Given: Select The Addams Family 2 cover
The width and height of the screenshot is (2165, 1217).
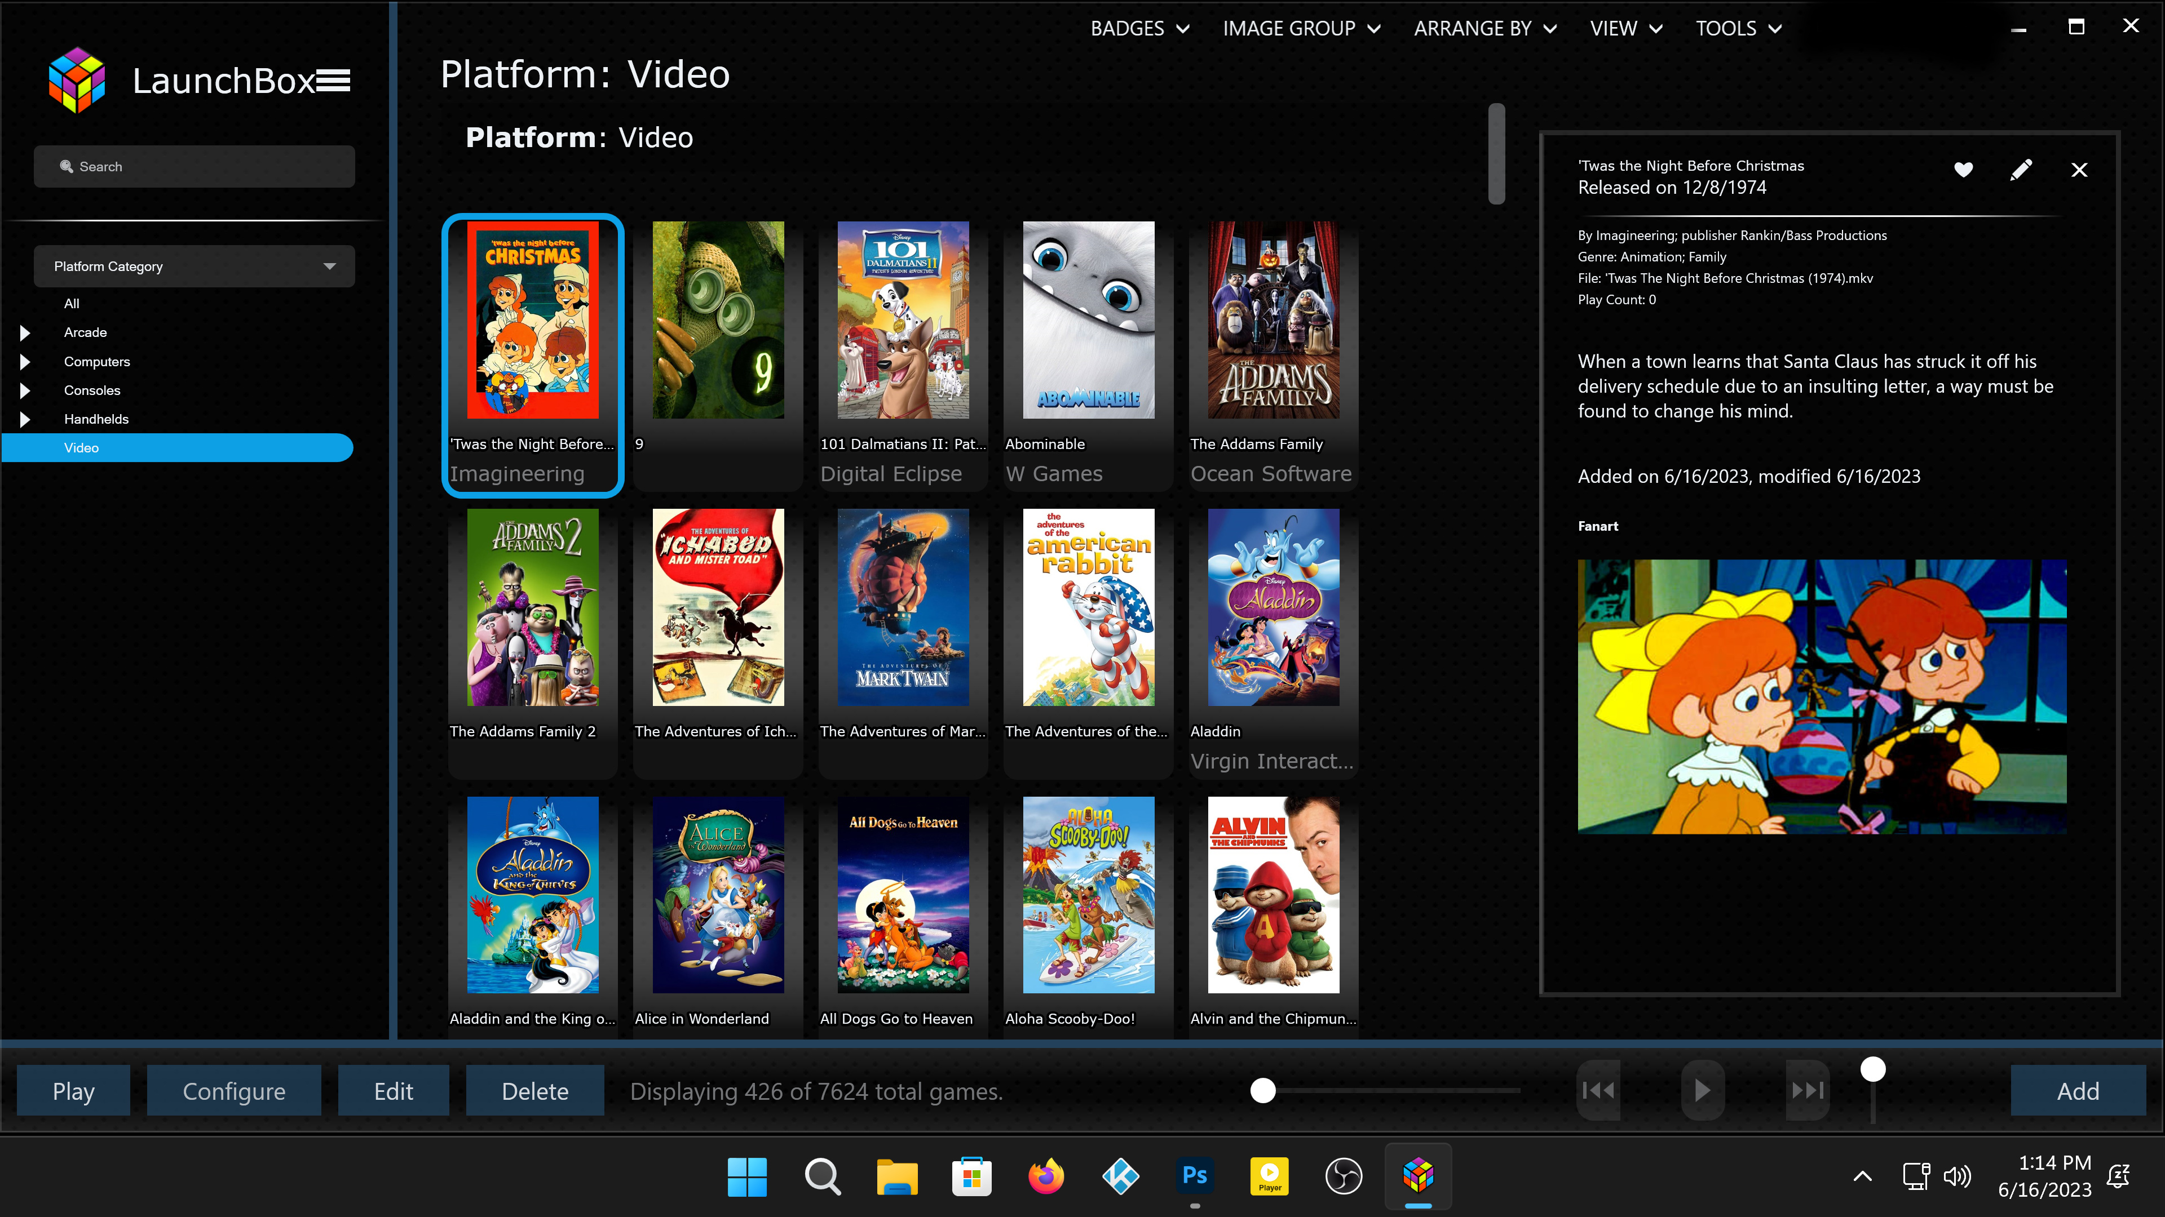Looking at the screenshot, I should [533, 607].
